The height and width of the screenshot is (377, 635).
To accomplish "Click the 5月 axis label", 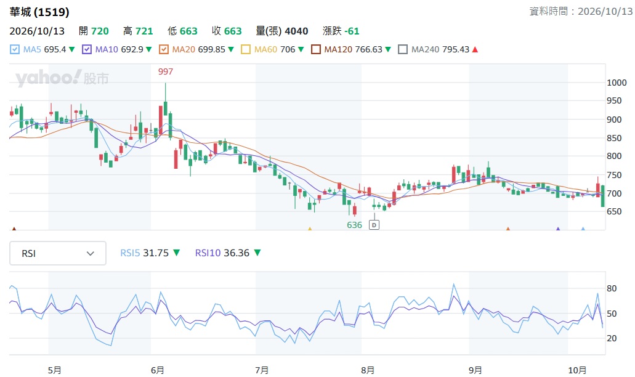I will tap(55, 370).
